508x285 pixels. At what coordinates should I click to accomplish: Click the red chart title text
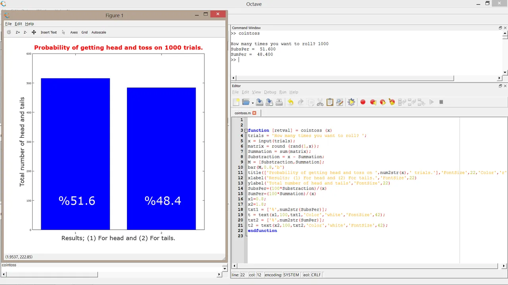[118, 47]
